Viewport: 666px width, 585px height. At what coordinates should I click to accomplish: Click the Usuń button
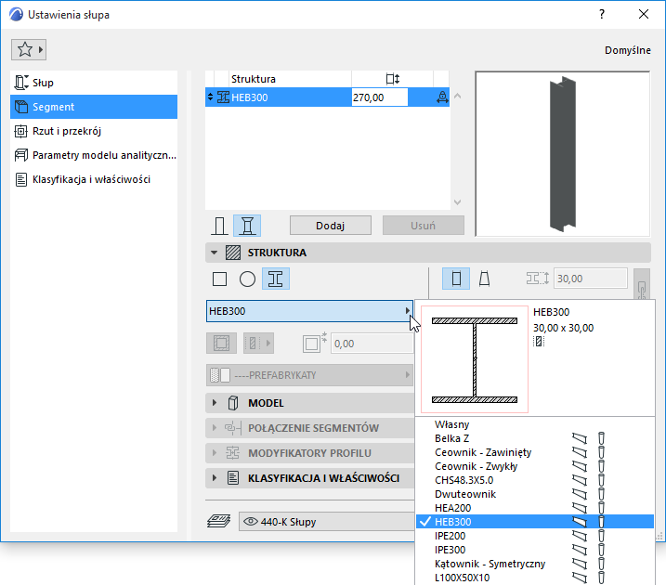coord(423,226)
